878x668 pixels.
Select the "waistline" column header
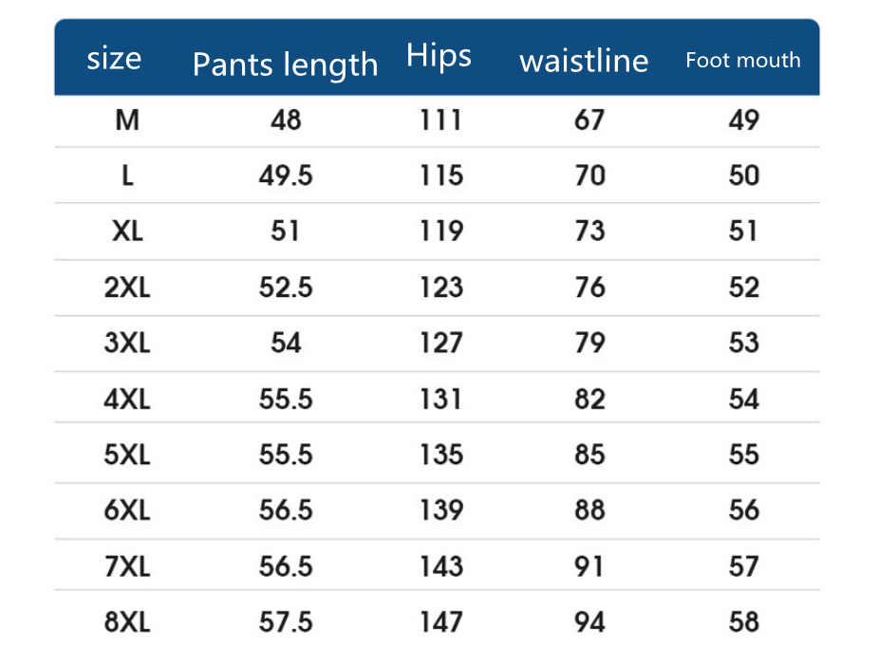point(584,61)
